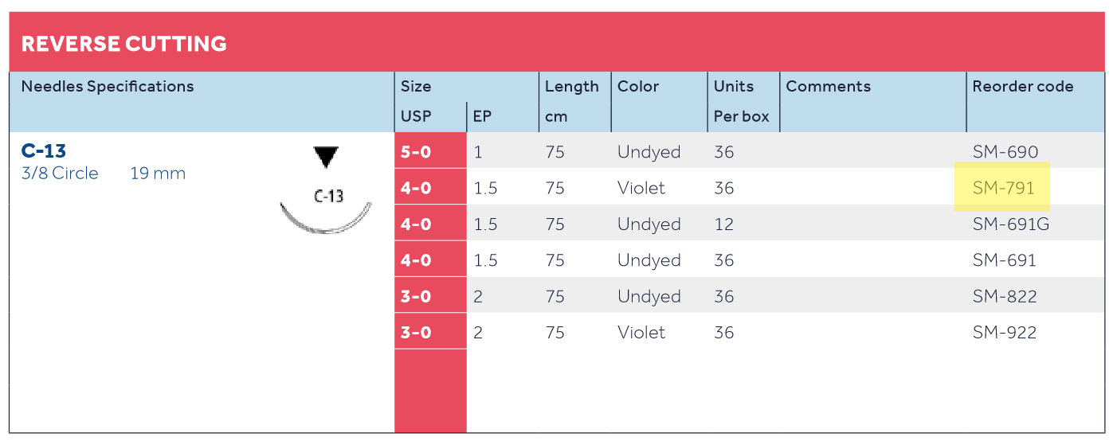Click the 19 mm needle length text
Viewport: 1117px width, 445px height.
[158, 174]
